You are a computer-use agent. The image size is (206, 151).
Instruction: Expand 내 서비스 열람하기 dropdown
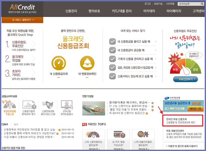[x=22, y=20]
